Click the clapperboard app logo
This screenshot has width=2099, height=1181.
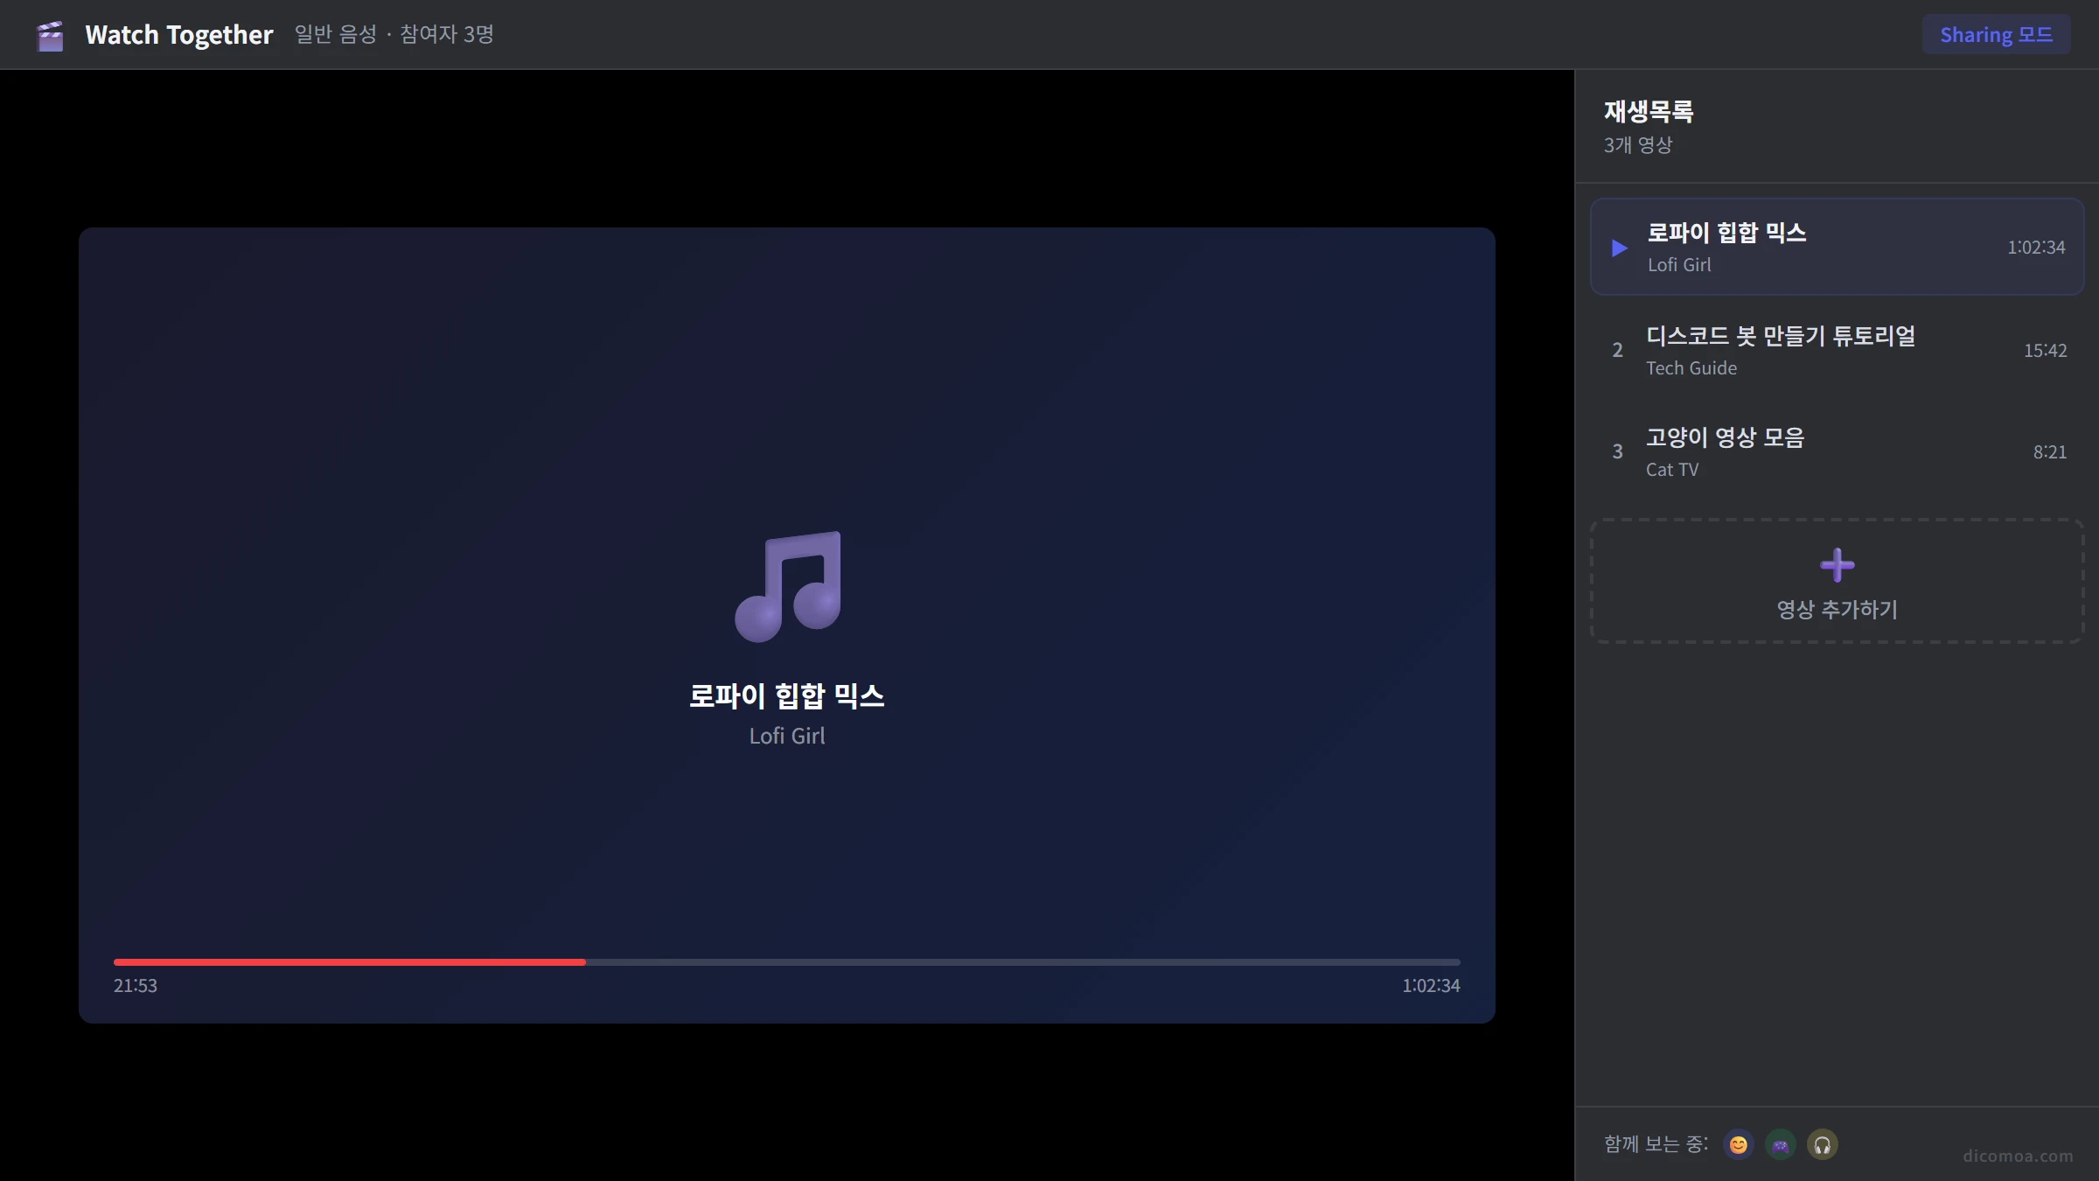(51, 35)
